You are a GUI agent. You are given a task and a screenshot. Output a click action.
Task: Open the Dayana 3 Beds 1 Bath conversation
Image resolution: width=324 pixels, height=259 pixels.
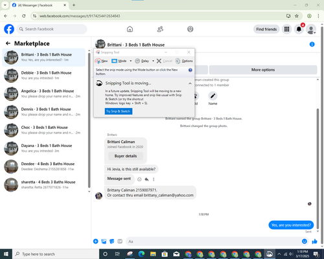(x=43, y=148)
